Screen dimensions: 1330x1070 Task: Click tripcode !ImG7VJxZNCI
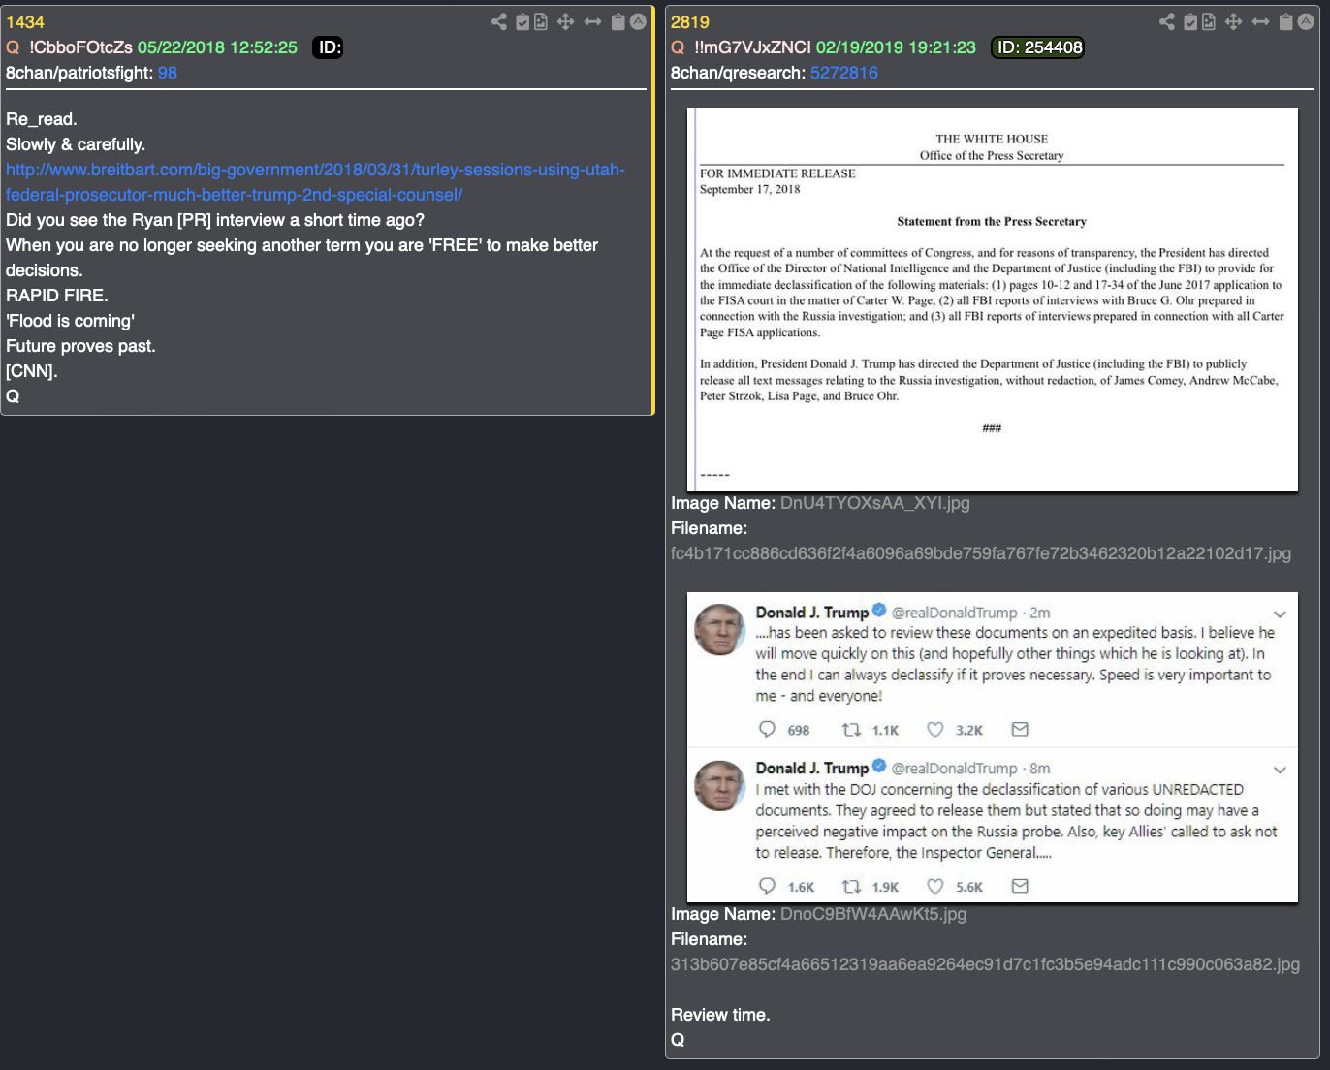[753, 47]
